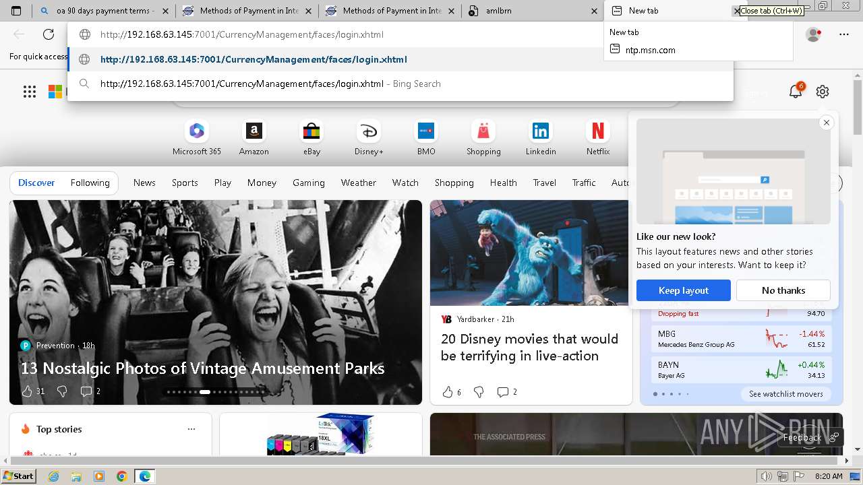Open the browser profile icon
863x485 pixels.
click(814, 34)
